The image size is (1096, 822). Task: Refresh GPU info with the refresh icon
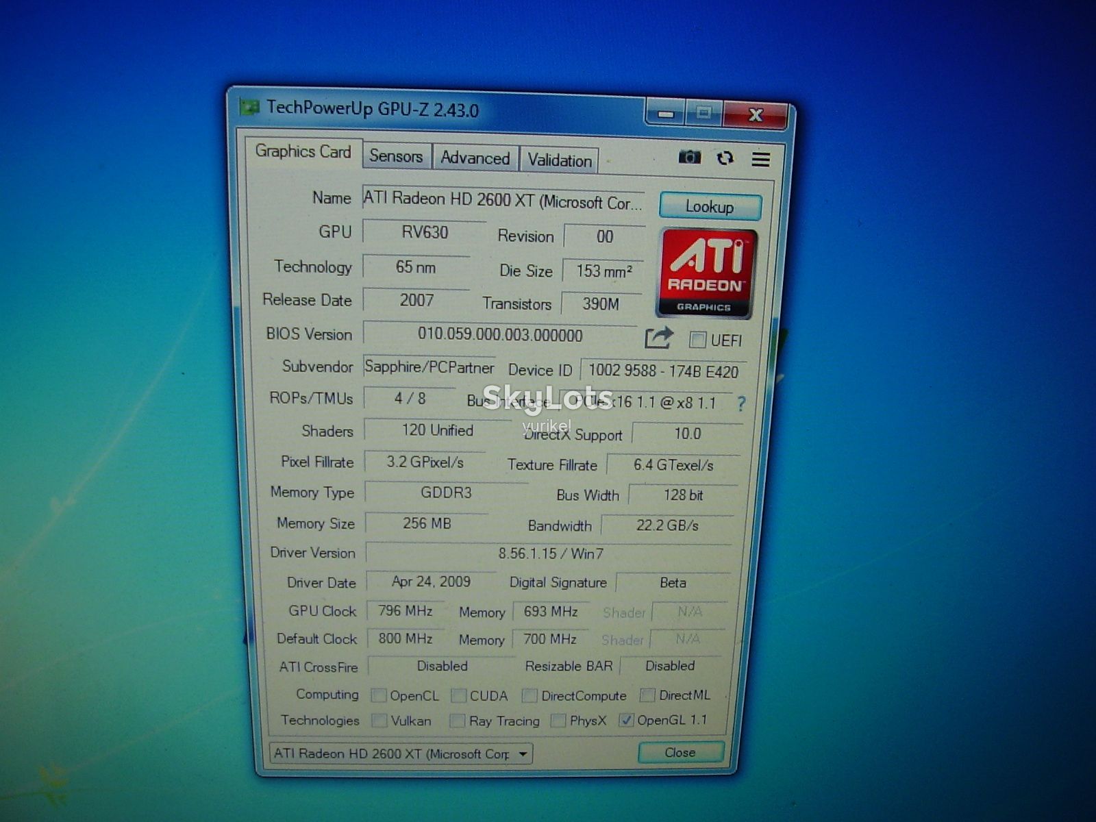coord(725,158)
